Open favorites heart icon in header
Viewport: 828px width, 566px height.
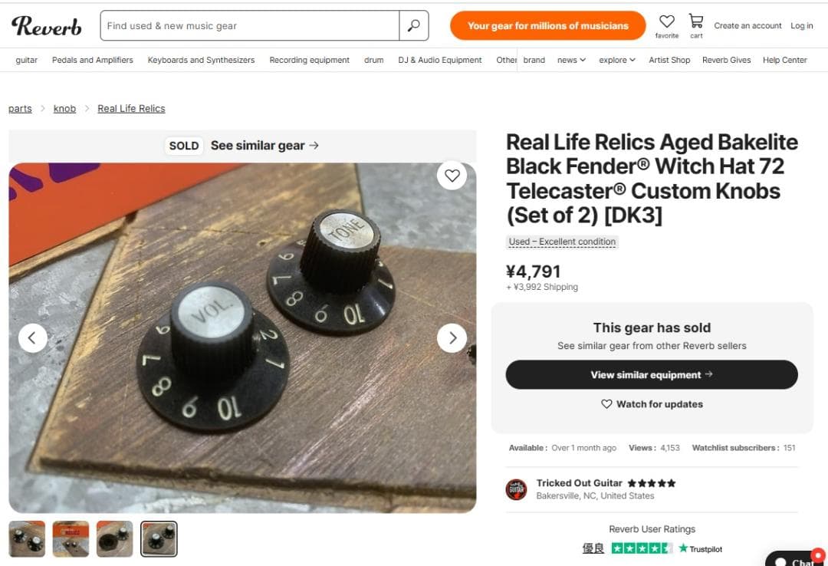point(667,22)
